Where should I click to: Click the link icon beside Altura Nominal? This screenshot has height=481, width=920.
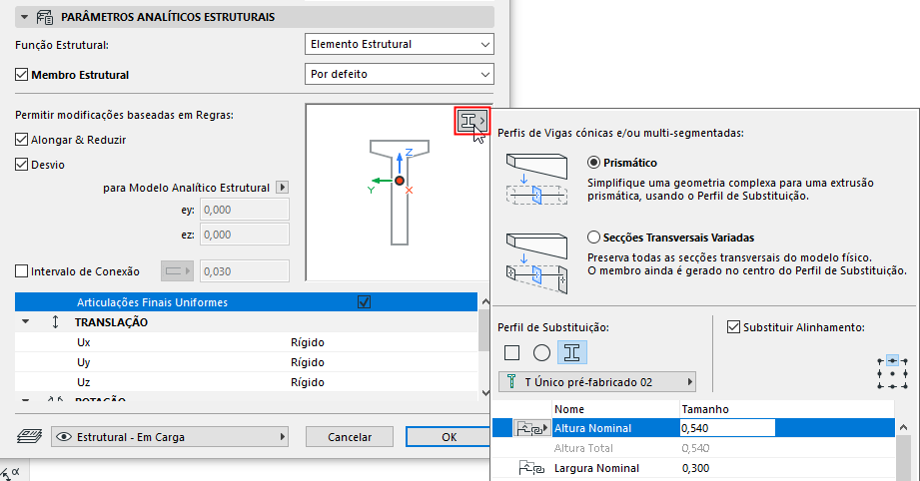[531, 428]
